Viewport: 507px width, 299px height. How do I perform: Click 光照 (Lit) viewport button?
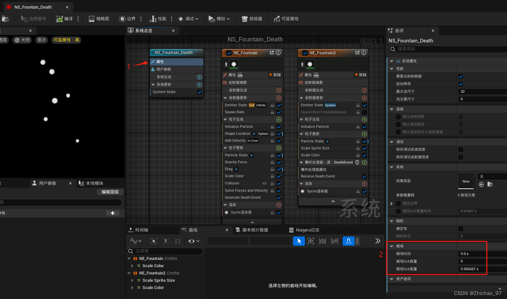pyautogui.click(x=22, y=40)
